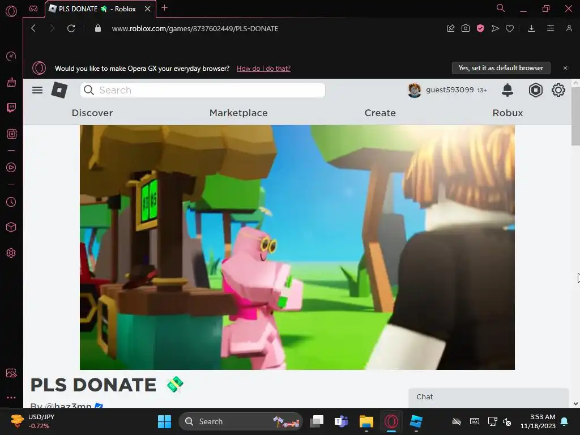
Task: Click the send flow arrow icon
Action: point(495,28)
